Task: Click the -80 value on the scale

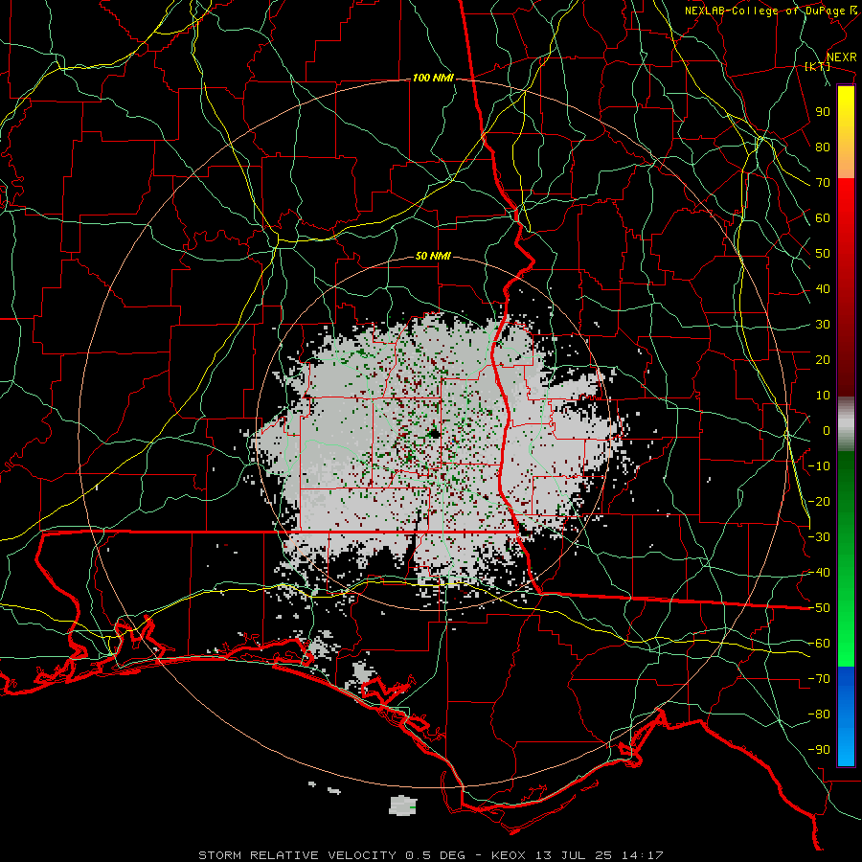Action: coord(819,715)
